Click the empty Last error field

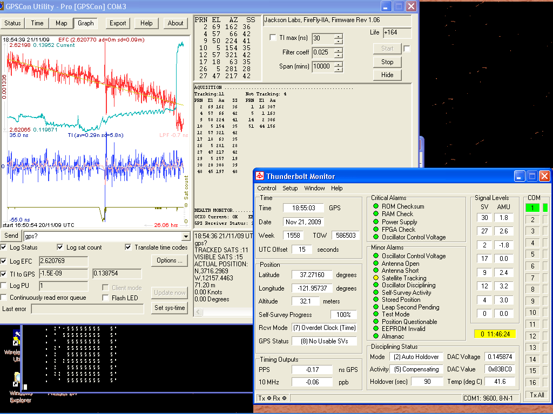(87, 309)
